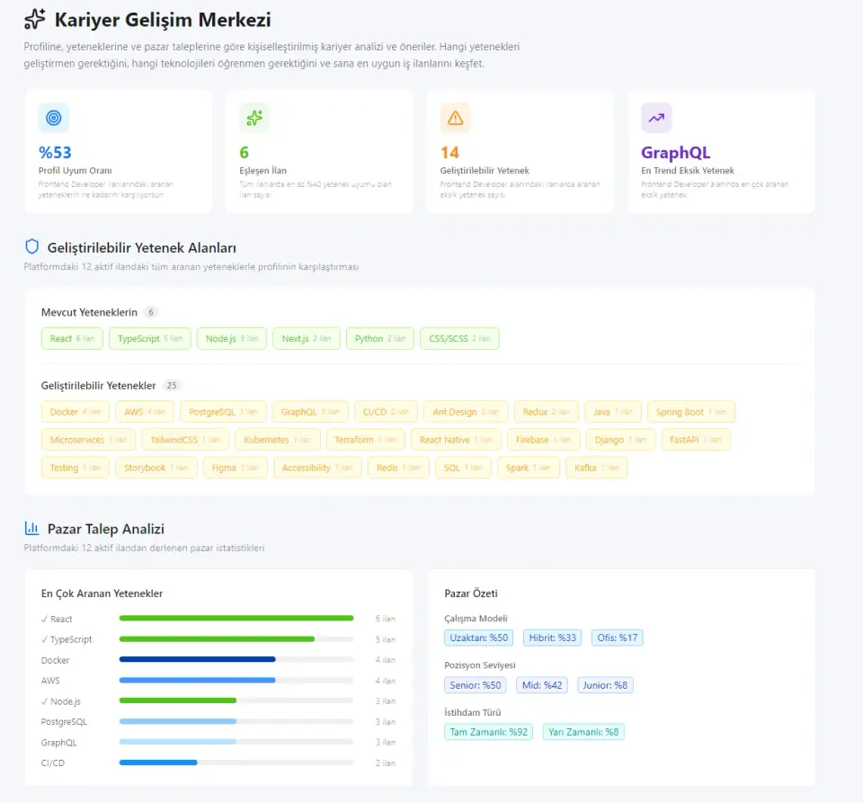863x803 pixels.
Task: Click the GraphQL row label in chart
Action: pyautogui.click(x=59, y=743)
